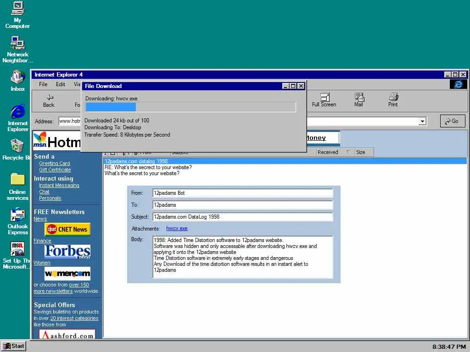Click the Full Screen toolbar icon
Viewport: 470px width, 352px height.
coord(324,100)
